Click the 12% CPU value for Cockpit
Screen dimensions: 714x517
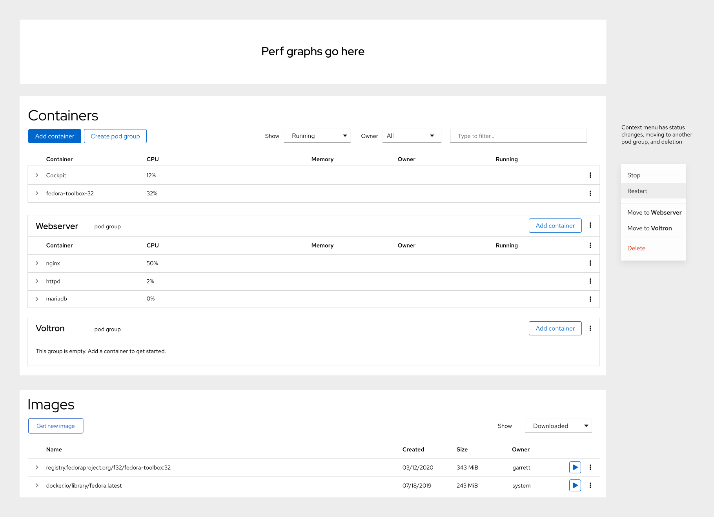tap(151, 175)
